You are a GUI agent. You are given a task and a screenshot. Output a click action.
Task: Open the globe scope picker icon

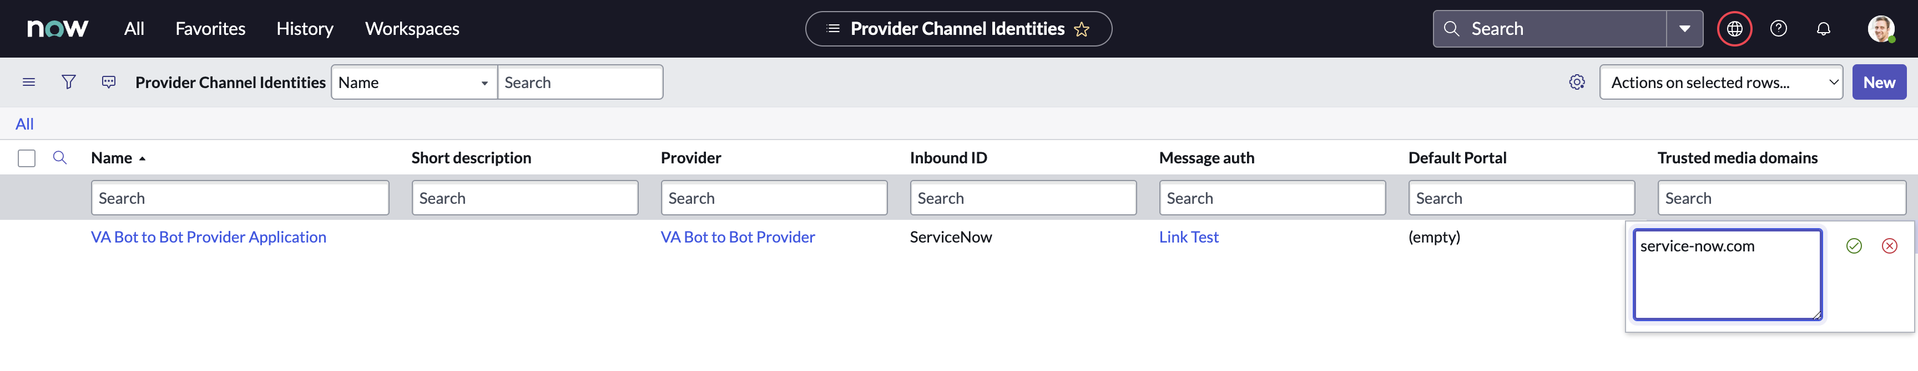[x=1734, y=28]
